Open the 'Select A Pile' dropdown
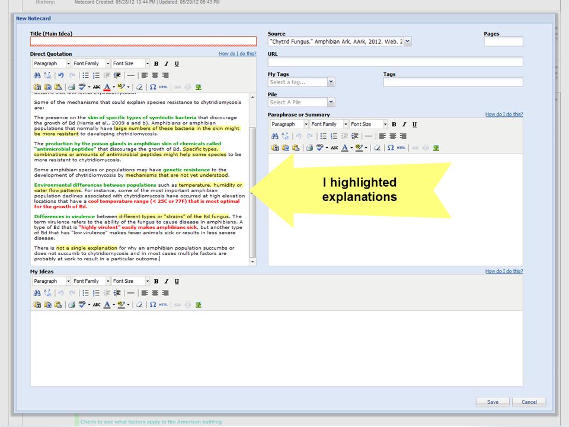 coord(301,103)
